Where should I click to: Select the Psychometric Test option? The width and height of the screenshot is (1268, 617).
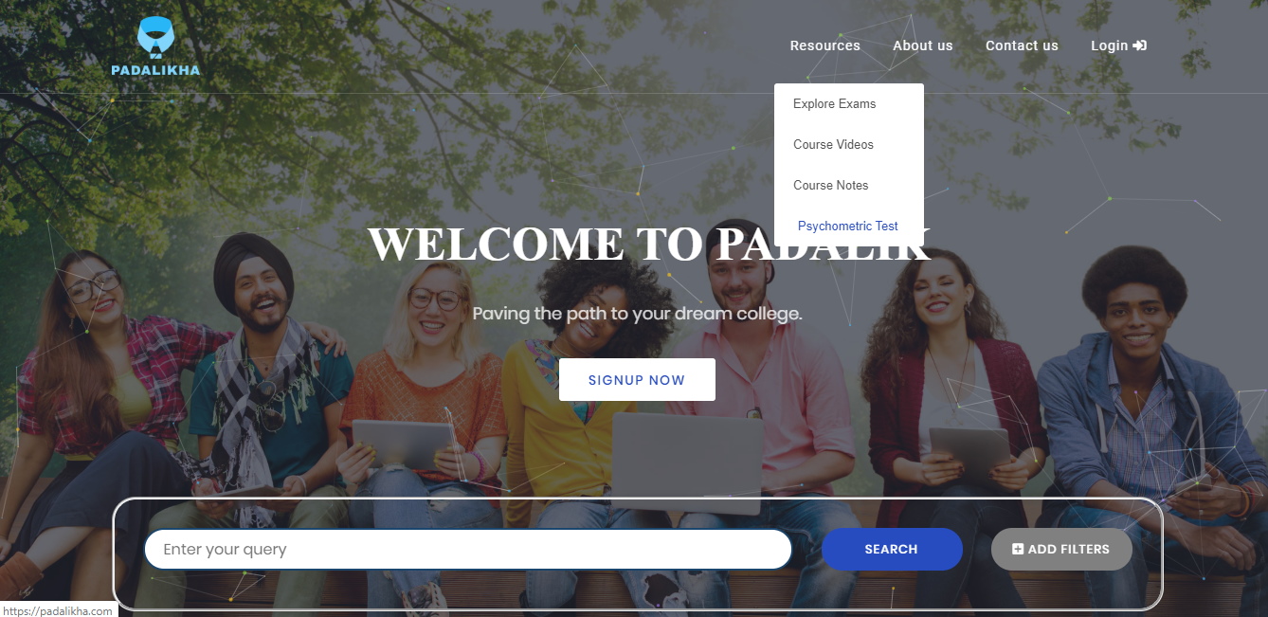tap(848, 227)
